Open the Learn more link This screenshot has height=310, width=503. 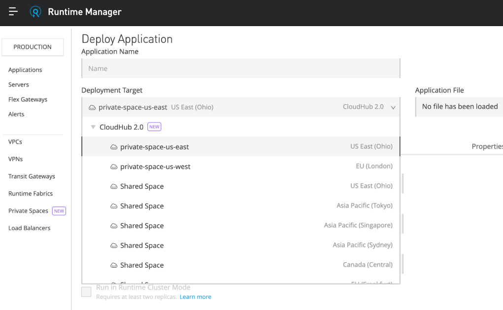pyautogui.click(x=195, y=297)
